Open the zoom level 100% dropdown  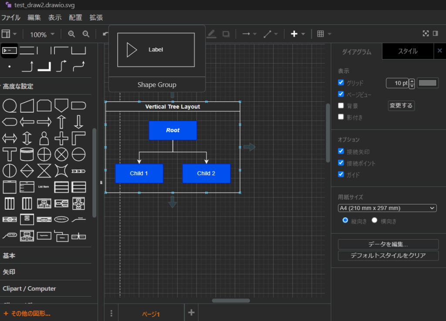[41, 34]
